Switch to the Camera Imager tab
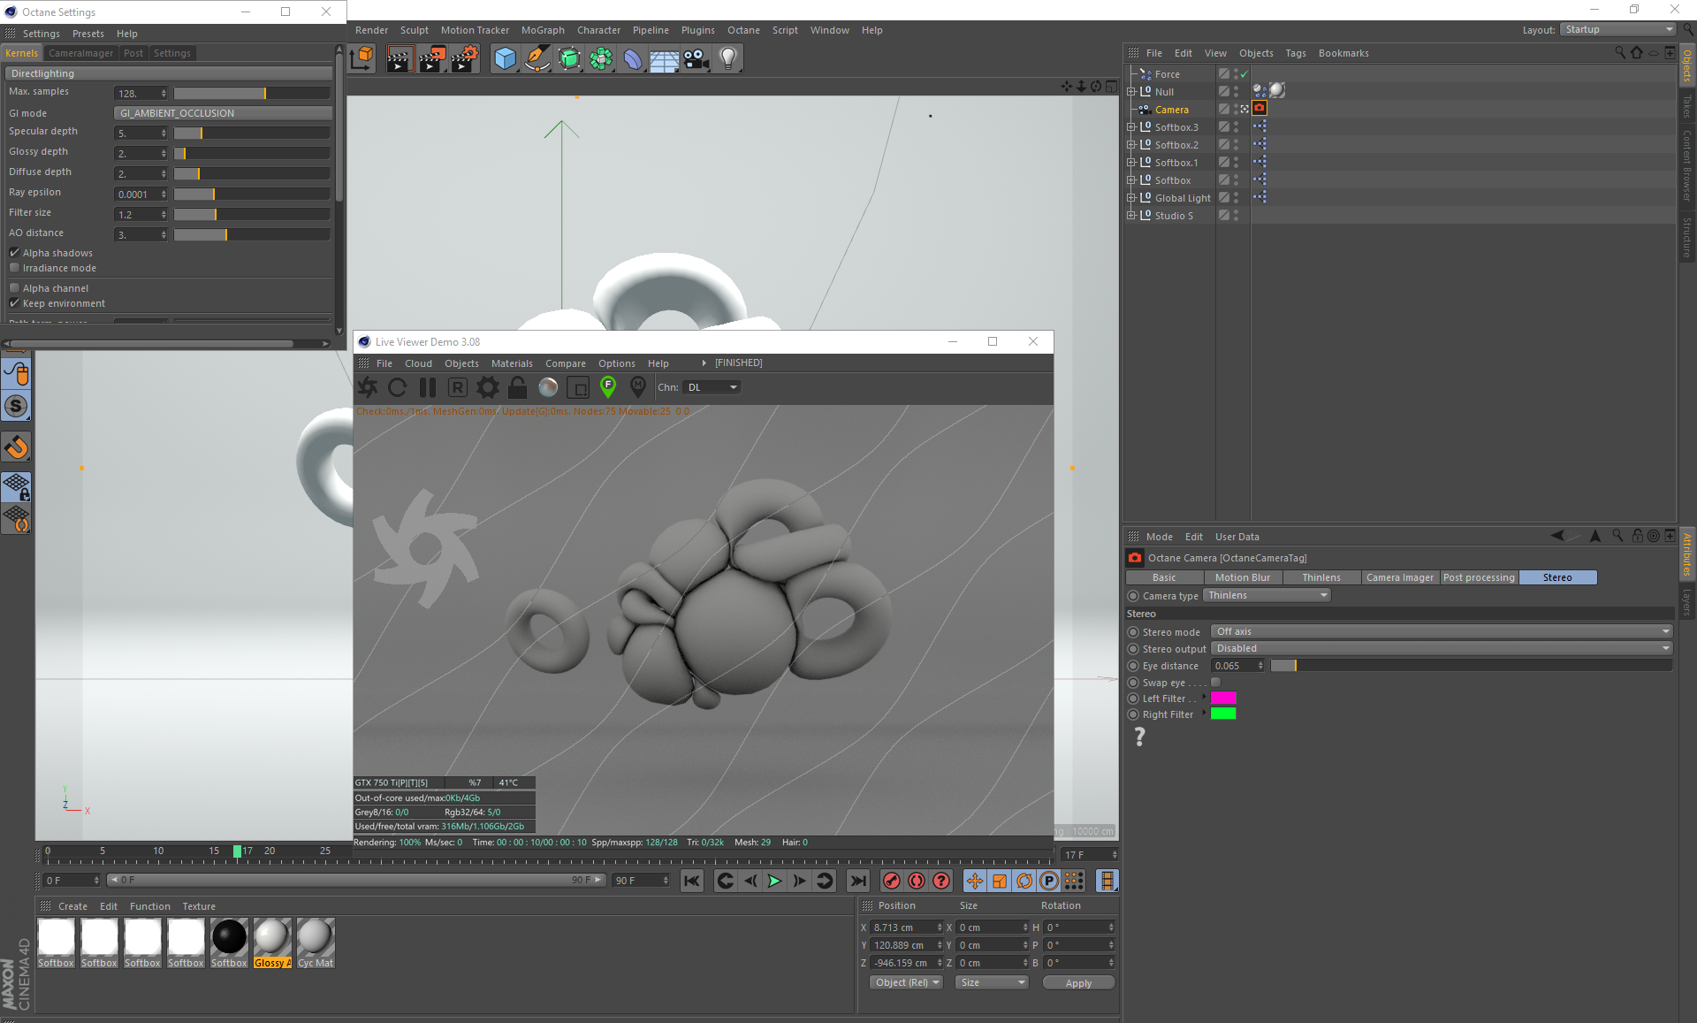 click(x=1399, y=577)
